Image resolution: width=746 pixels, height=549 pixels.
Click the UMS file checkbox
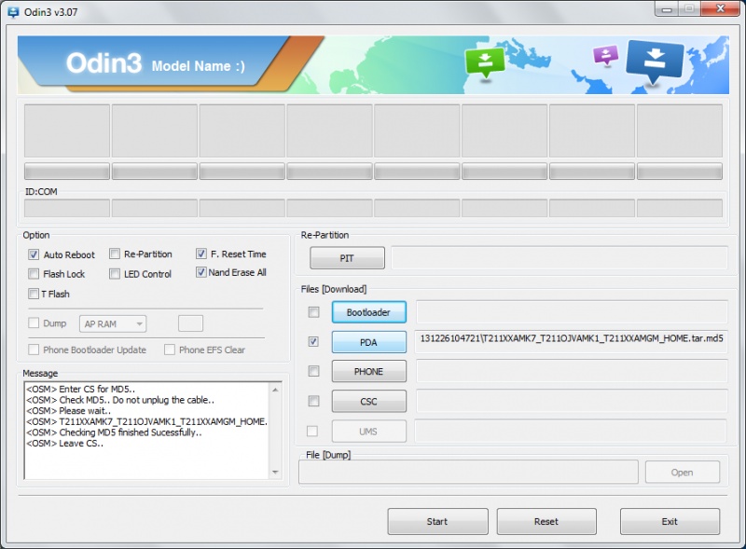(312, 431)
